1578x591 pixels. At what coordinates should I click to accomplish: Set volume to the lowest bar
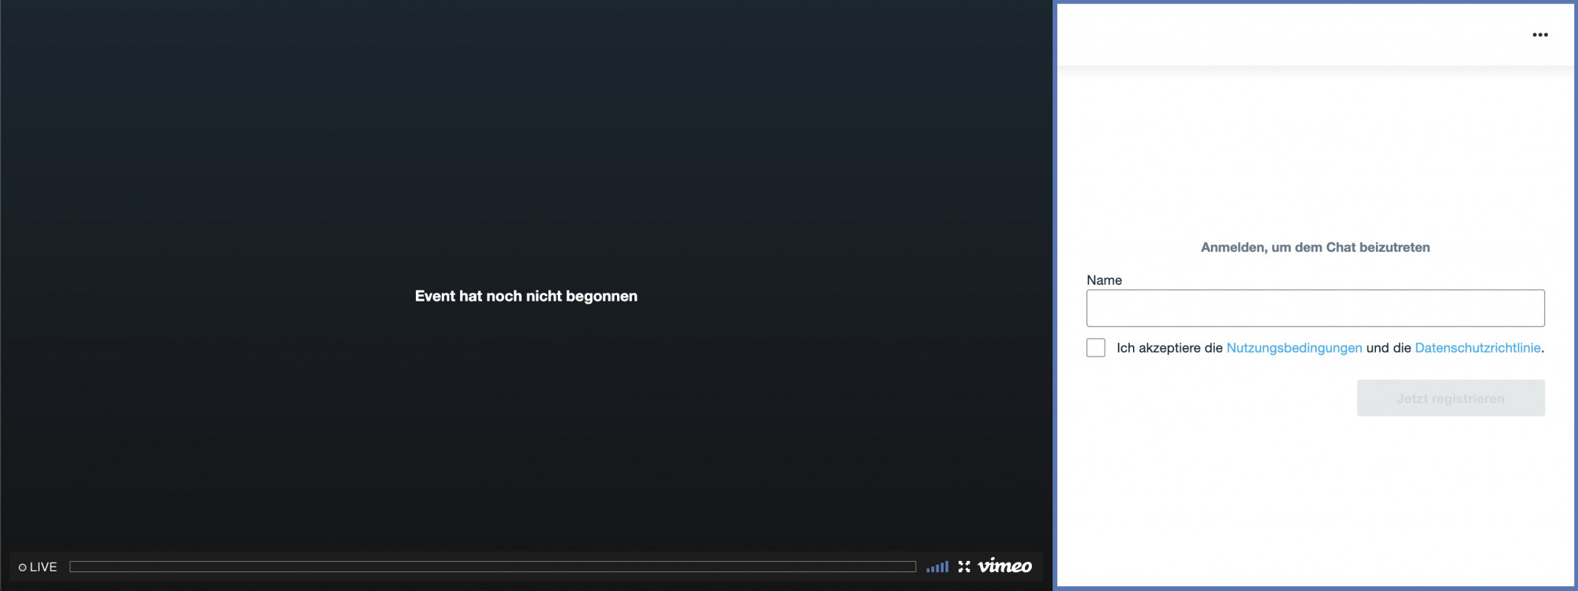[x=929, y=569]
